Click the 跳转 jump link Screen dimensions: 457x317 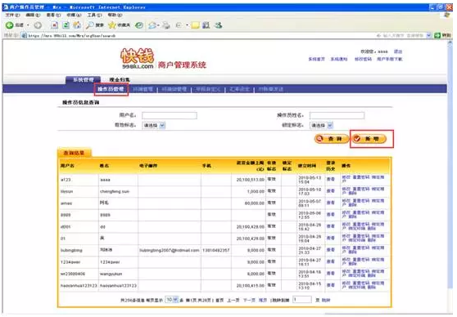tap(326, 300)
